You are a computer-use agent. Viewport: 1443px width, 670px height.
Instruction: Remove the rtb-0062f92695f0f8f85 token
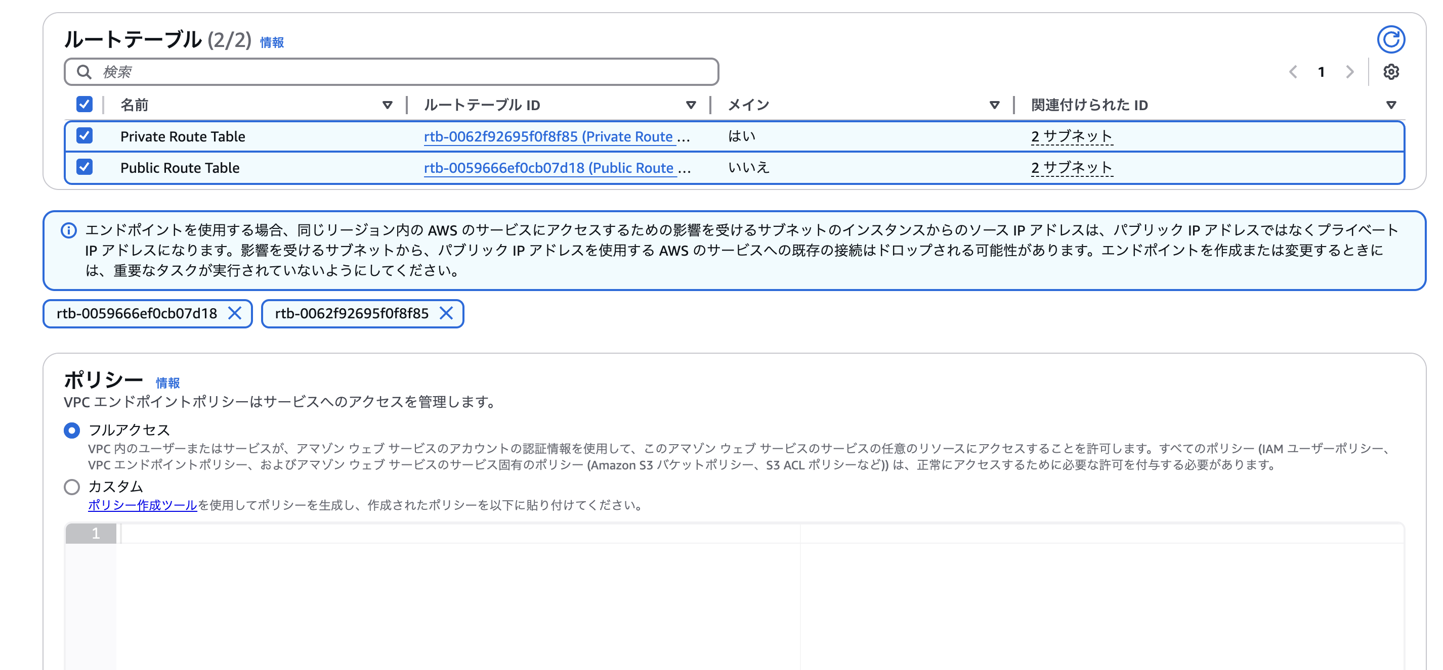coord(446,313)
